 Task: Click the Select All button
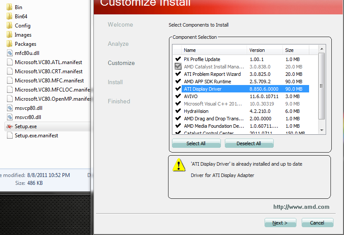196,143
